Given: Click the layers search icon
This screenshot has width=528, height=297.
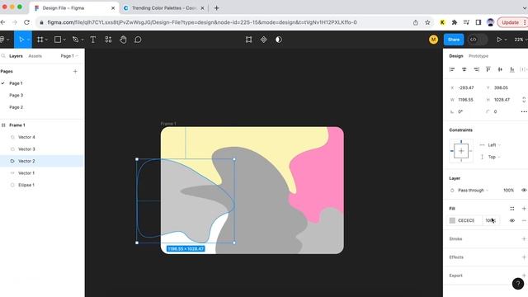Looking at the screenshot, I should pyautogui.click(x=3, y=56).
